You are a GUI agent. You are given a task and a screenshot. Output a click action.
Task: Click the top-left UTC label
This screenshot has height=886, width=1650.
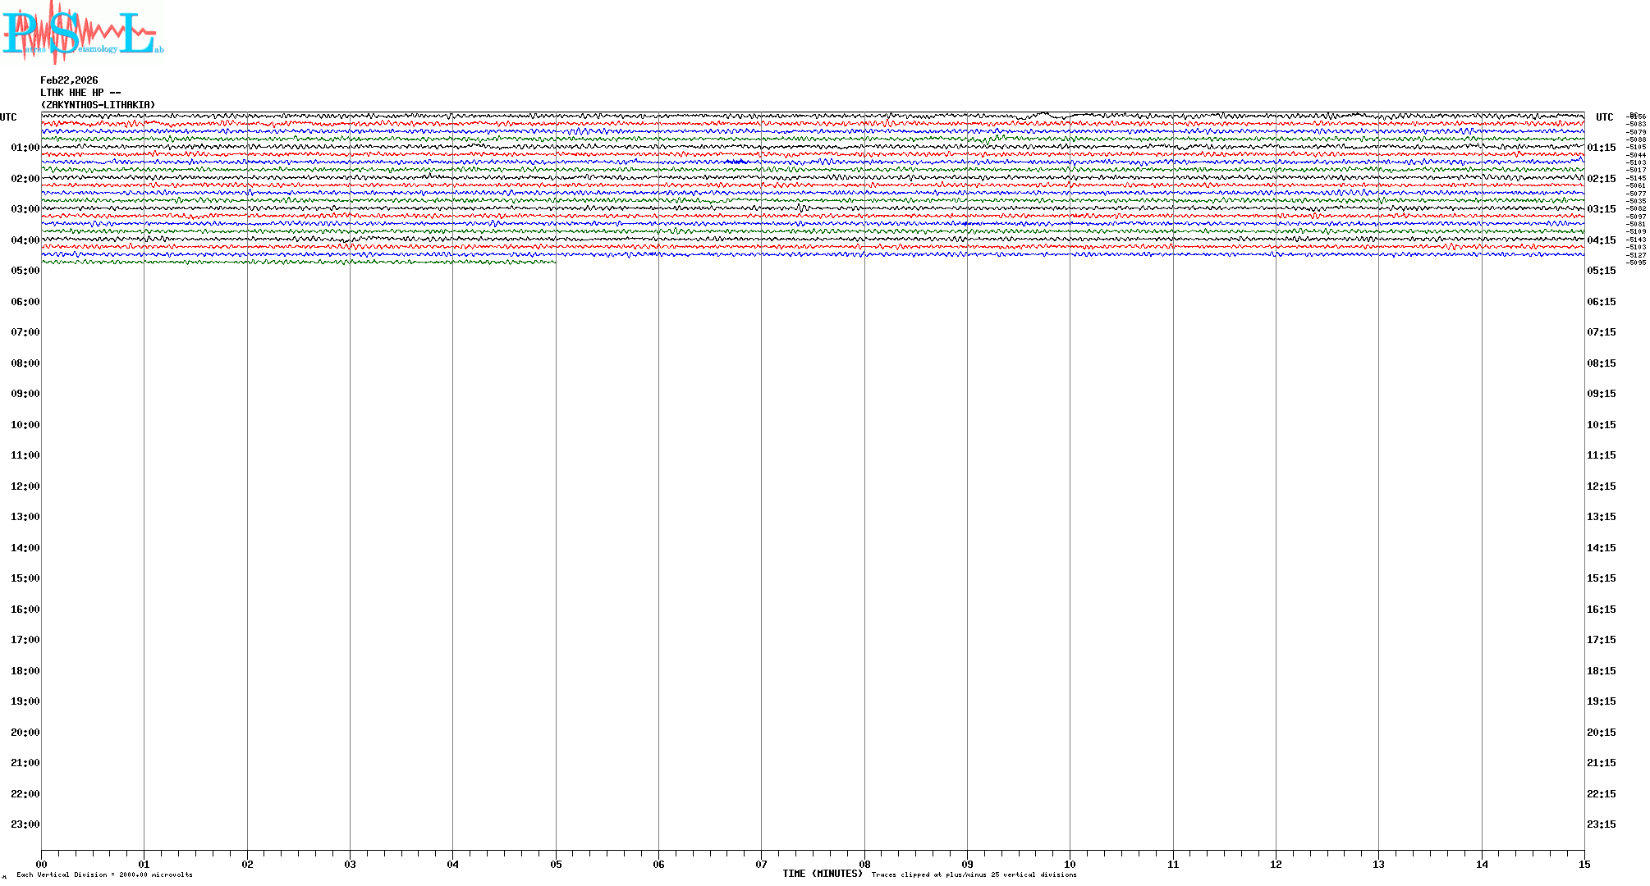8,117
